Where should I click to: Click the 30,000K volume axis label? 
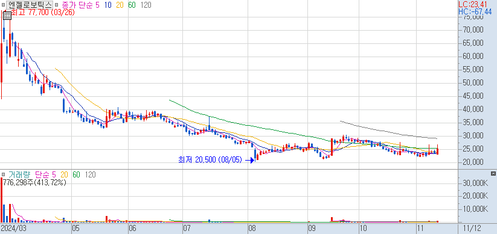475,183
